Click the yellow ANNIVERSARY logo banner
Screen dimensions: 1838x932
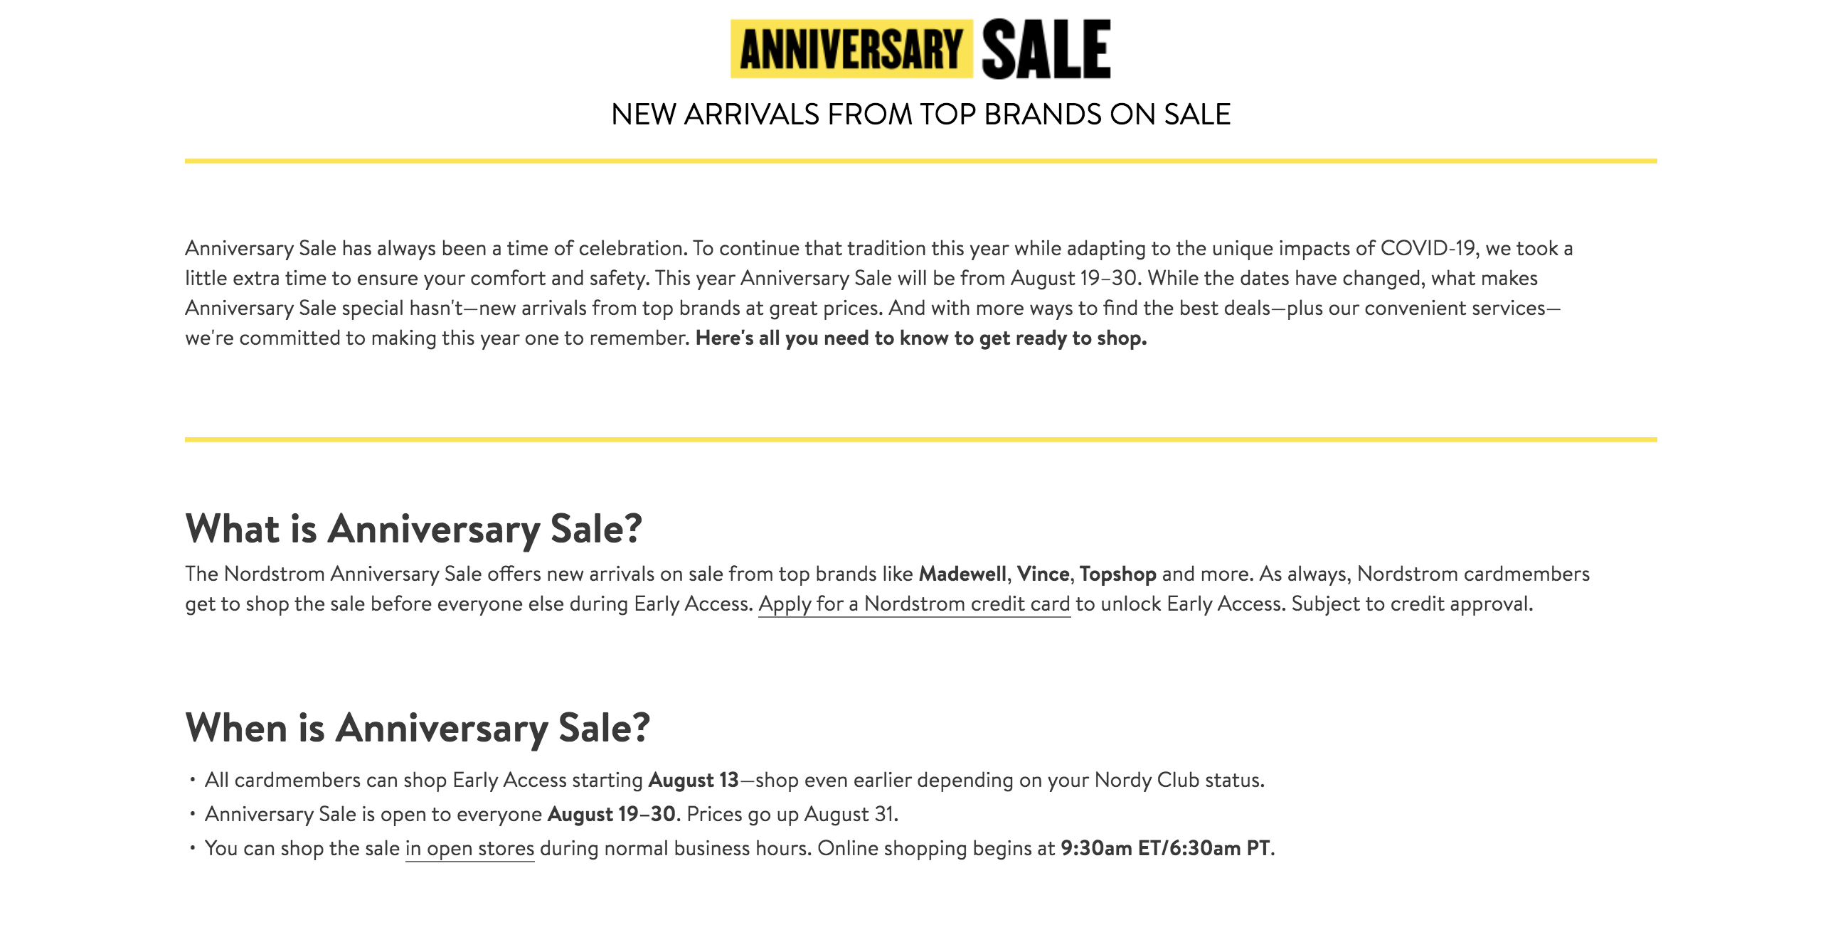point(851,49)
